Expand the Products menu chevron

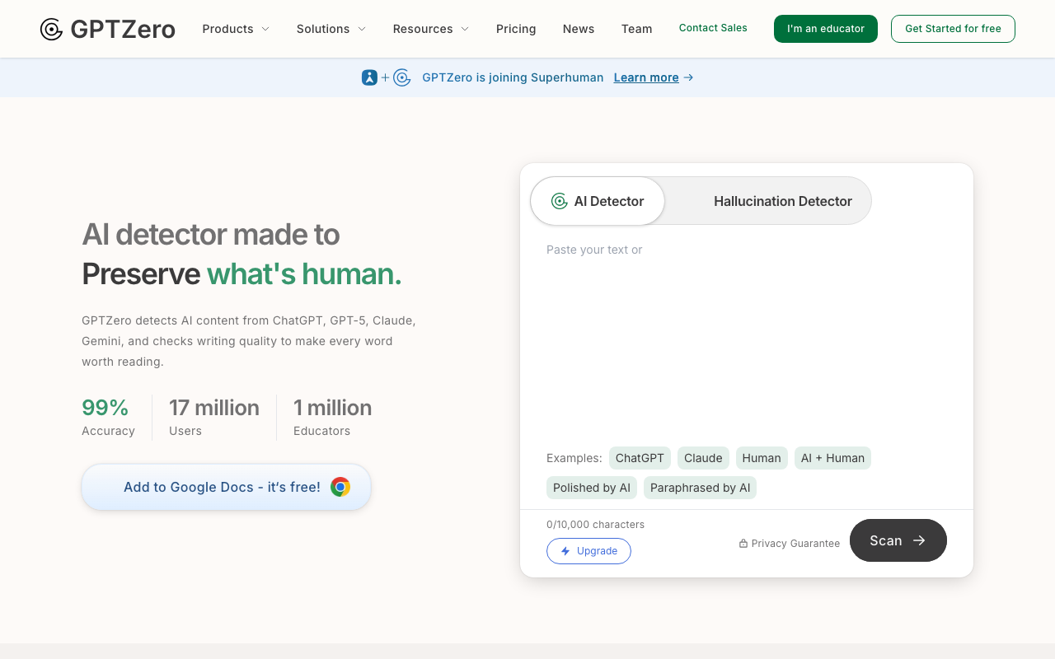[x=265, y=29]
